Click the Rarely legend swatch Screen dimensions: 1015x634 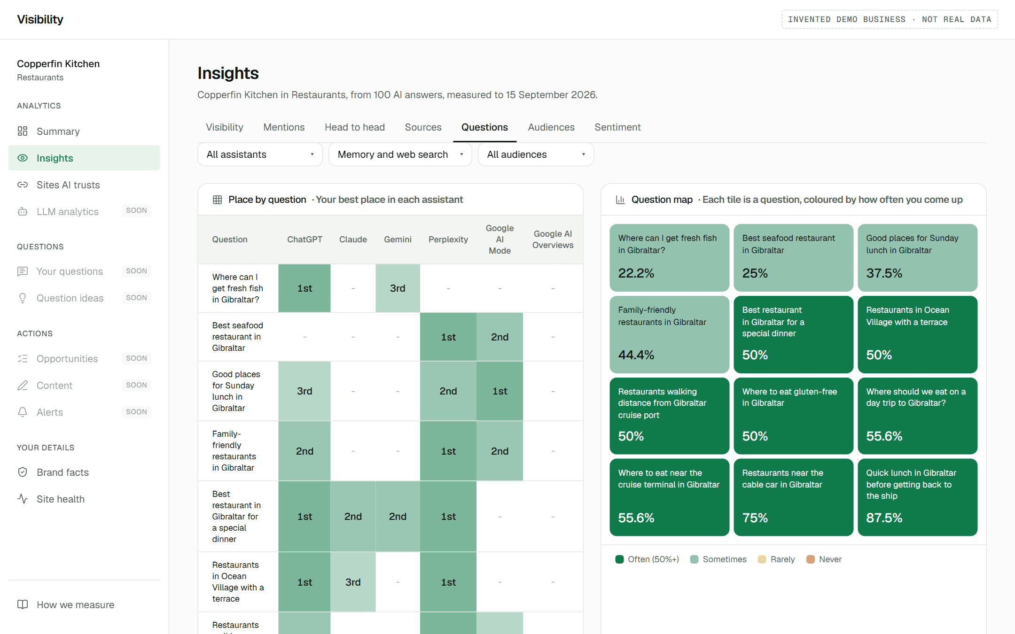click(x=762, y=559)
